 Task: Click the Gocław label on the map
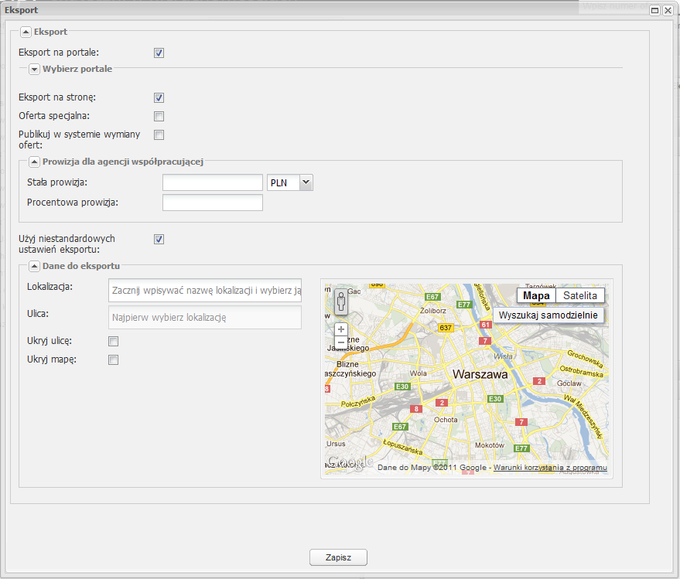569,383
